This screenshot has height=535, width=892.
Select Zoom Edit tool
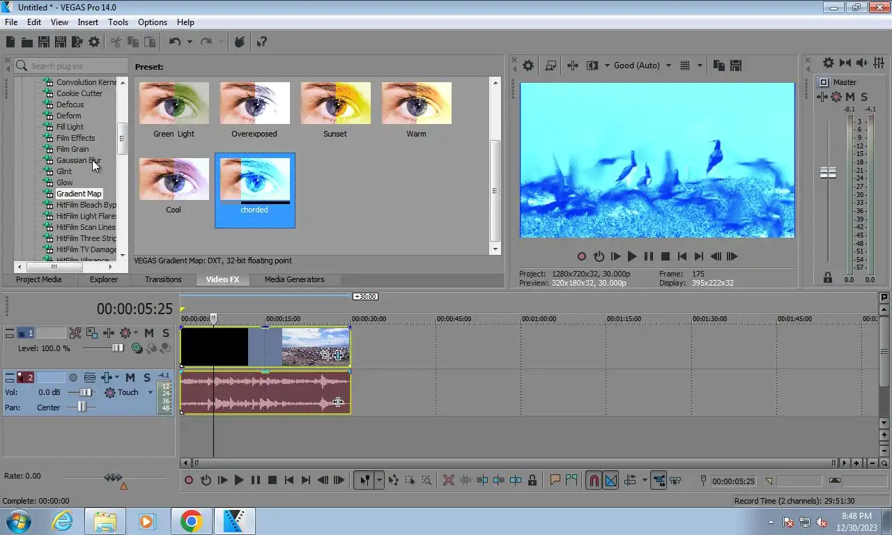(426, 480)
